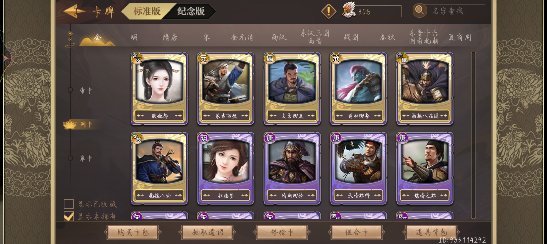Image resolution: width=547 pixels, height=244 pixels.
Task: Filter cards by 隋唐 dynasty
Action: (x=170, y=37)
